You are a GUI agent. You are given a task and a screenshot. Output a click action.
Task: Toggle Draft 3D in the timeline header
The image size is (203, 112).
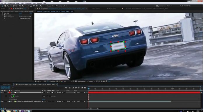[x=69, y=88]
